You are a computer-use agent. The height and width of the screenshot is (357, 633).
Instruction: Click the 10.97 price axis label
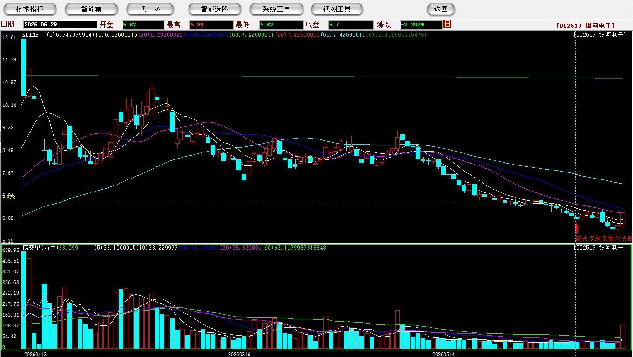(x=9, y=82)
